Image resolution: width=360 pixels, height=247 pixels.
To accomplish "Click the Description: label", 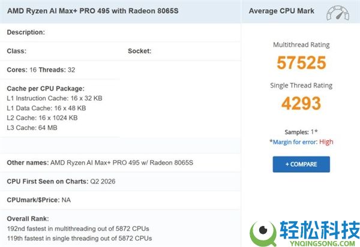I will 26,32.
